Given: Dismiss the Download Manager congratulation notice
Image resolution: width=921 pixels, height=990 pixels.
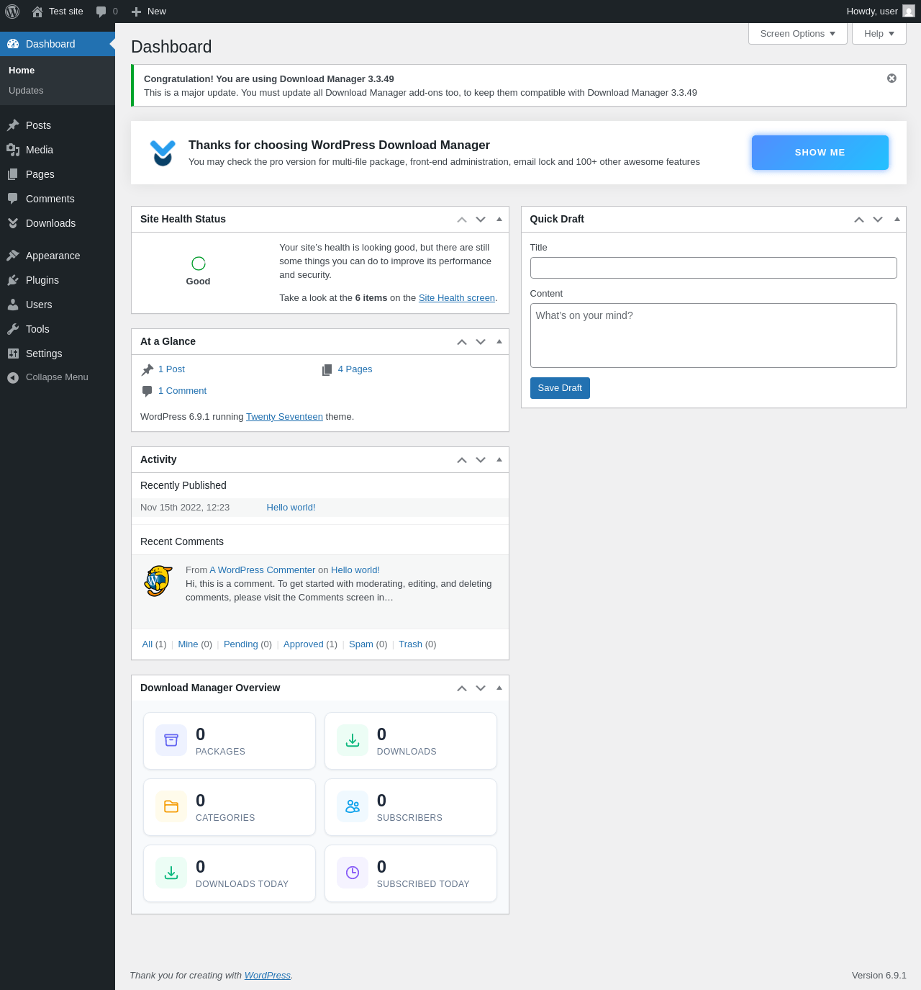Looking at the screenshot, I should tap(891, 78).
